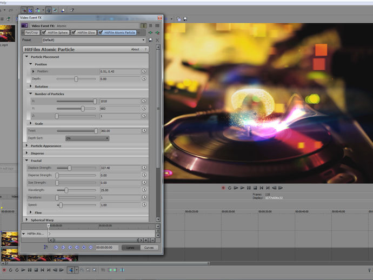Click the first keyframe diamond button
The image size is (373, 280).
point(56,248)
